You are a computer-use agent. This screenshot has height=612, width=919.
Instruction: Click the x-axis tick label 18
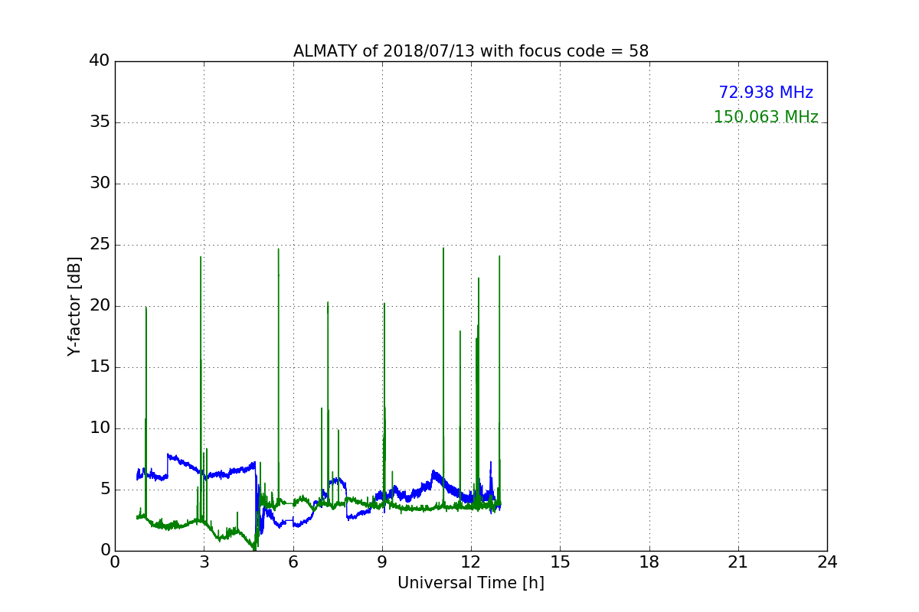pos(649,562)
